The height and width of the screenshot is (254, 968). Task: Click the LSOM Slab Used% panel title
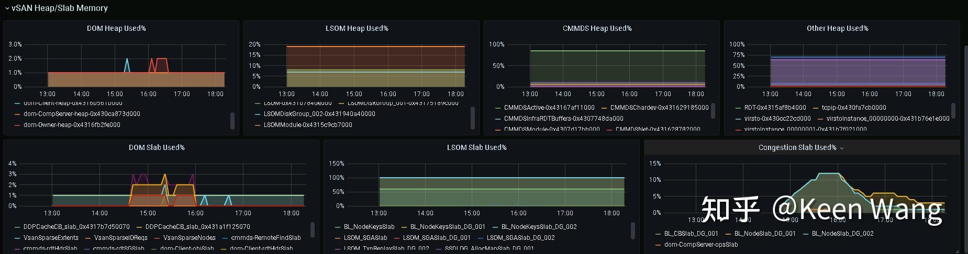[x=476, y=147]
